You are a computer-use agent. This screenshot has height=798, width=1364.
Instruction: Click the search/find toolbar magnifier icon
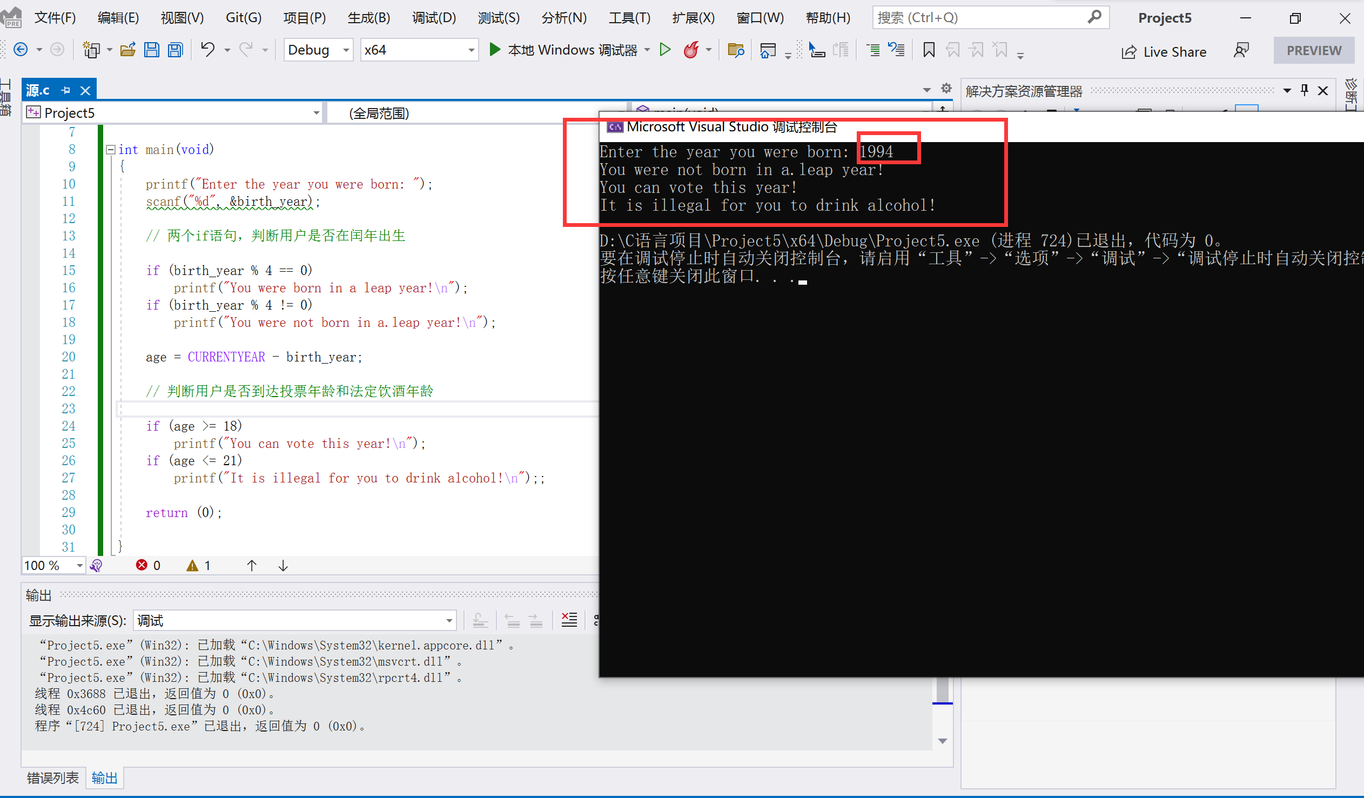pyautogui.click(x=1093, y=17)
